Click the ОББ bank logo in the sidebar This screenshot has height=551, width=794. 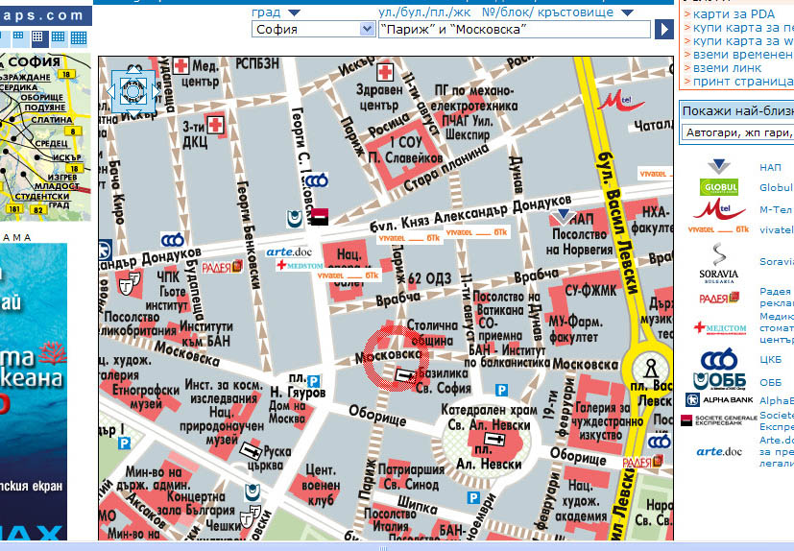click(718, 371)
